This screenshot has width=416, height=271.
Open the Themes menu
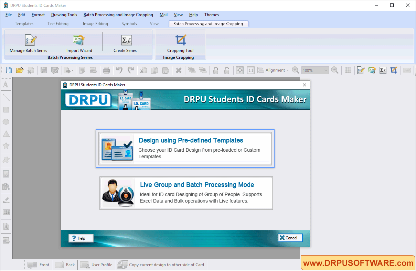(x=212, y=15)
